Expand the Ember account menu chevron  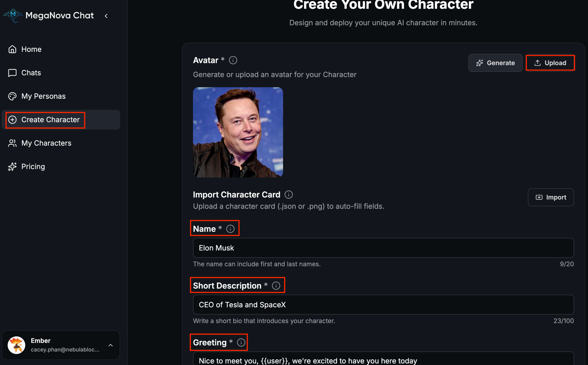111,345
